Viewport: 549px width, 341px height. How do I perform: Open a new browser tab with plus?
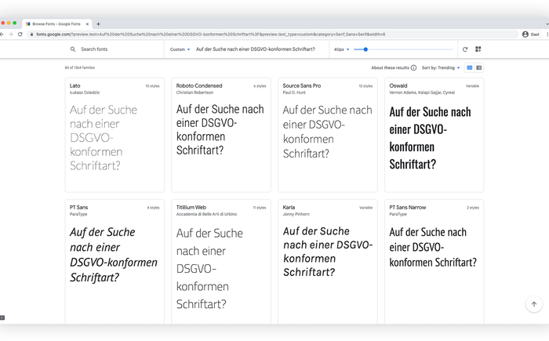pos(98,24)
